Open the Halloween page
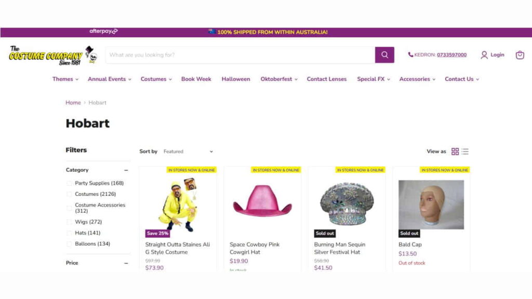This screenshot has height=299, width=532. point(236,79)
